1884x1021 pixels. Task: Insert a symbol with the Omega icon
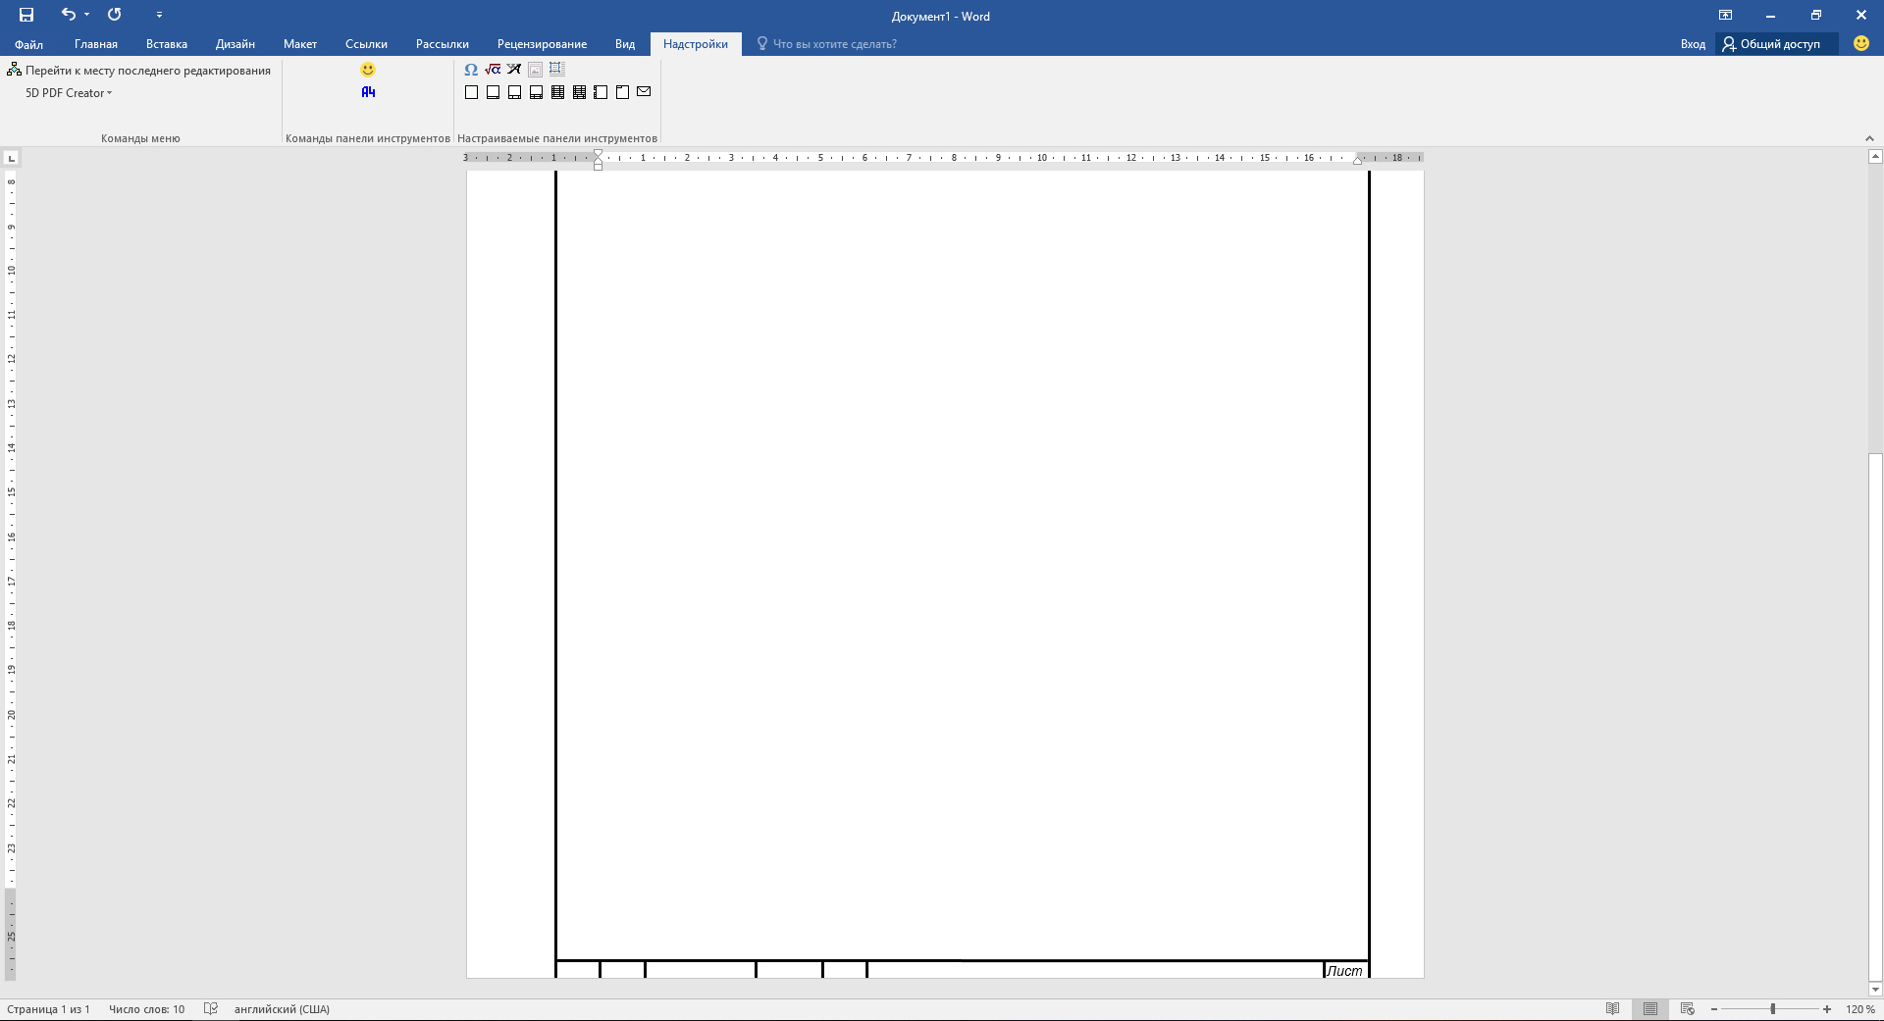(x=471, y=70)
